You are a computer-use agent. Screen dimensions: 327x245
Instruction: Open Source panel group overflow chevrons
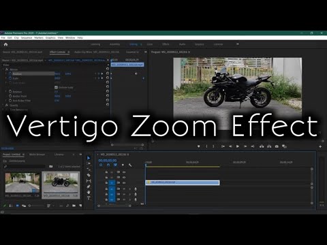click(x=146, y=52)
